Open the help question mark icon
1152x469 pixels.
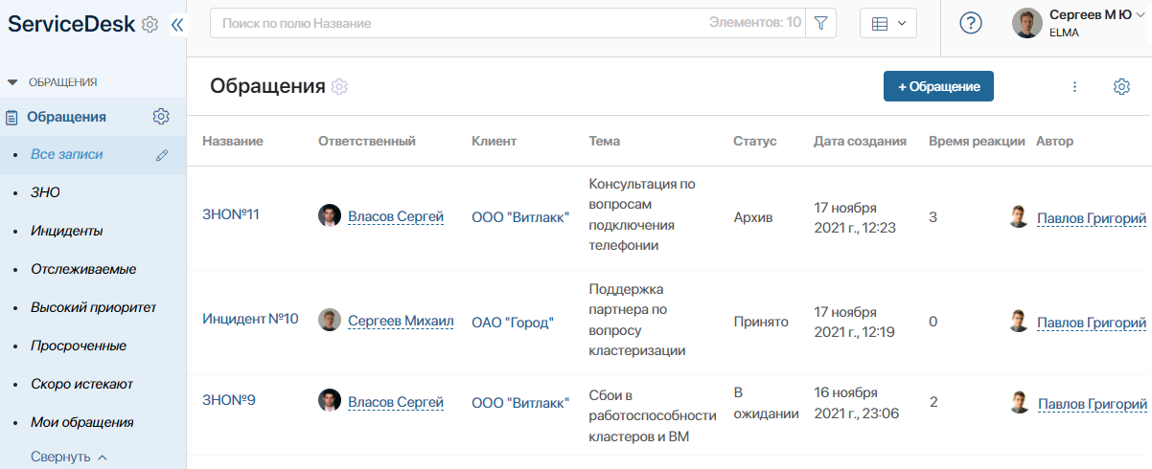[971, 24]
